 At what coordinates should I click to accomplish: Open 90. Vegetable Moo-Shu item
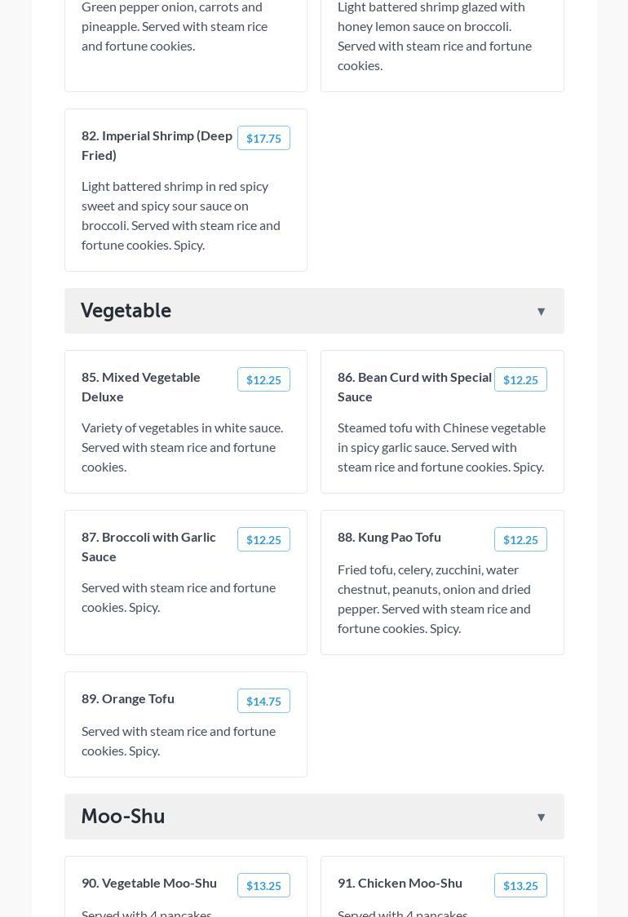tap(149, 883)
